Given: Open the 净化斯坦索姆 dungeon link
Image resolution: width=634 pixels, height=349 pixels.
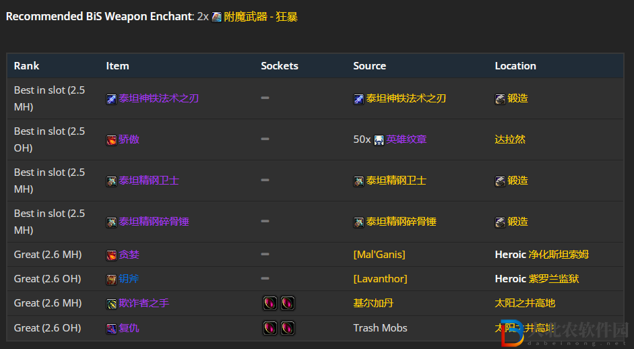Looking at the screenshot, I should pyautogui.click(x=559, y=255).
